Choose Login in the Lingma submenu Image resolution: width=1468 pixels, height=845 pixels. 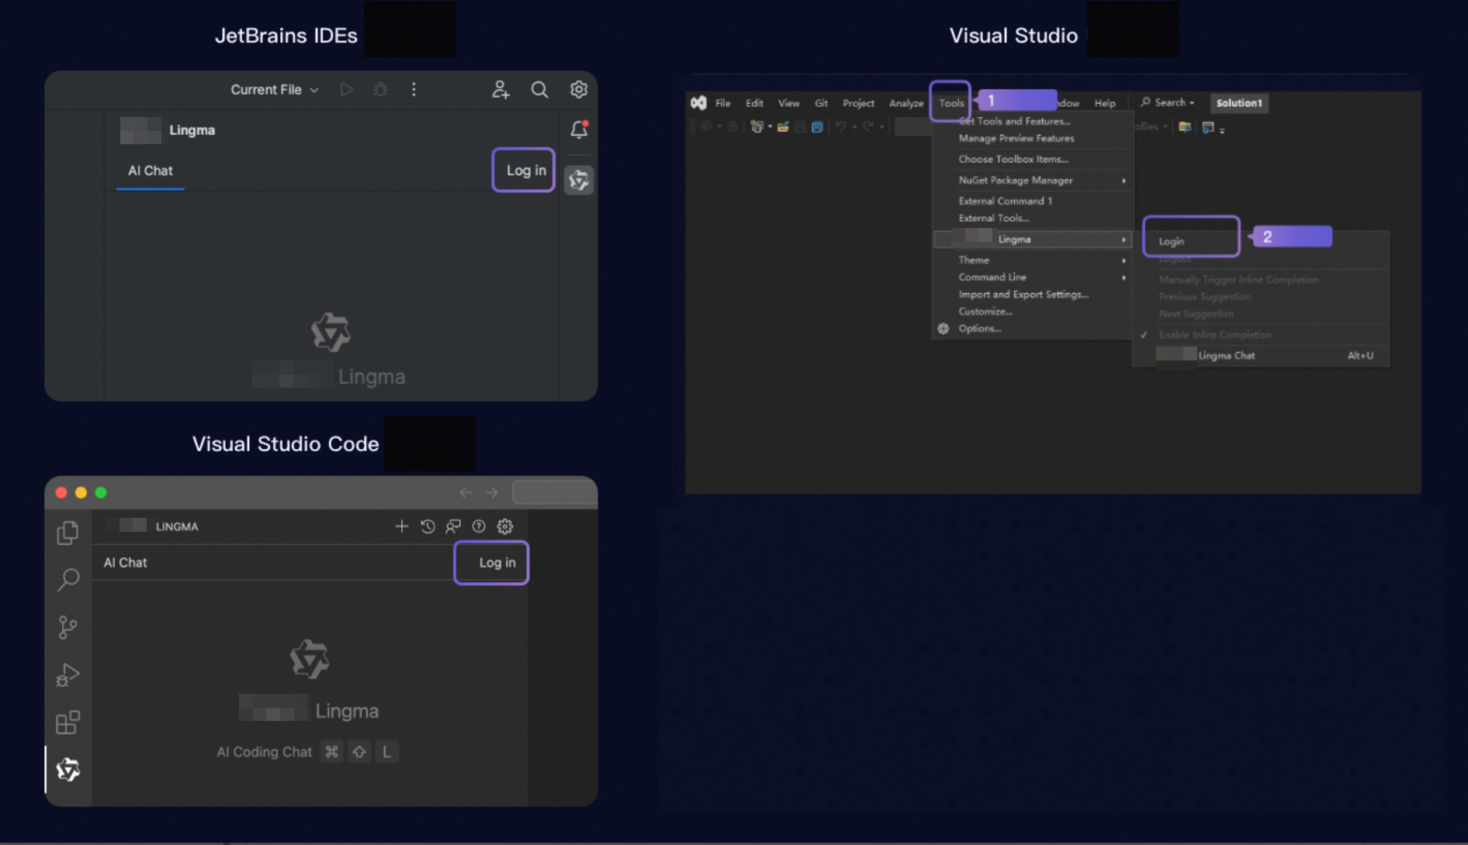[x=1172, y=242]
